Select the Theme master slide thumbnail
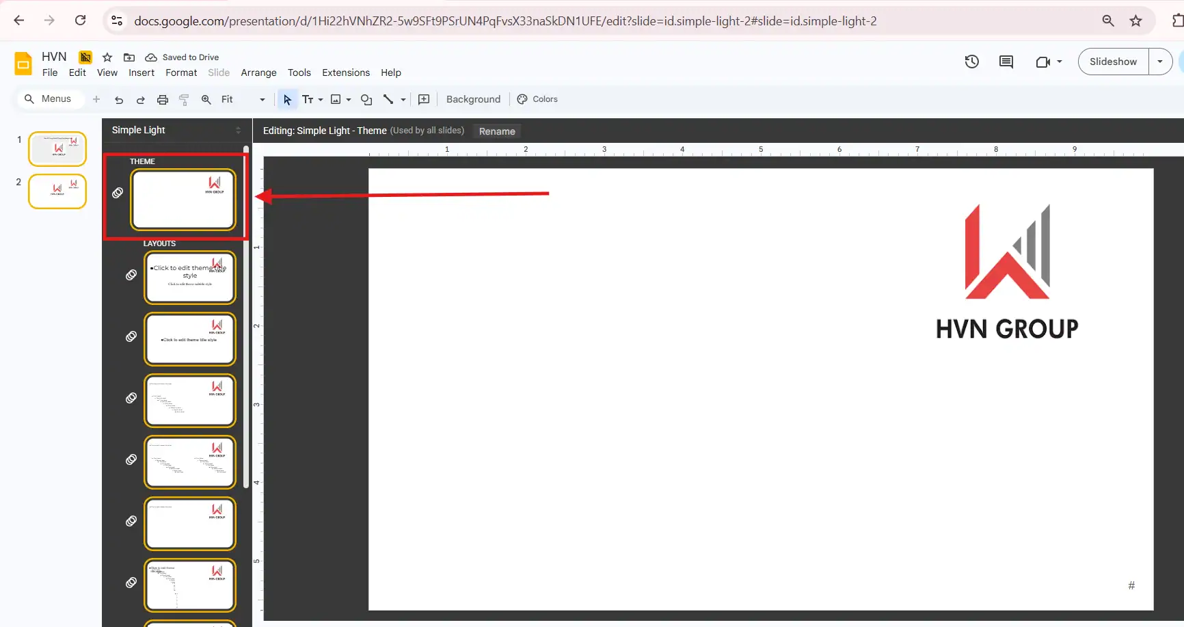Viewport: 1184px width, 627px height. click(183, 200)
